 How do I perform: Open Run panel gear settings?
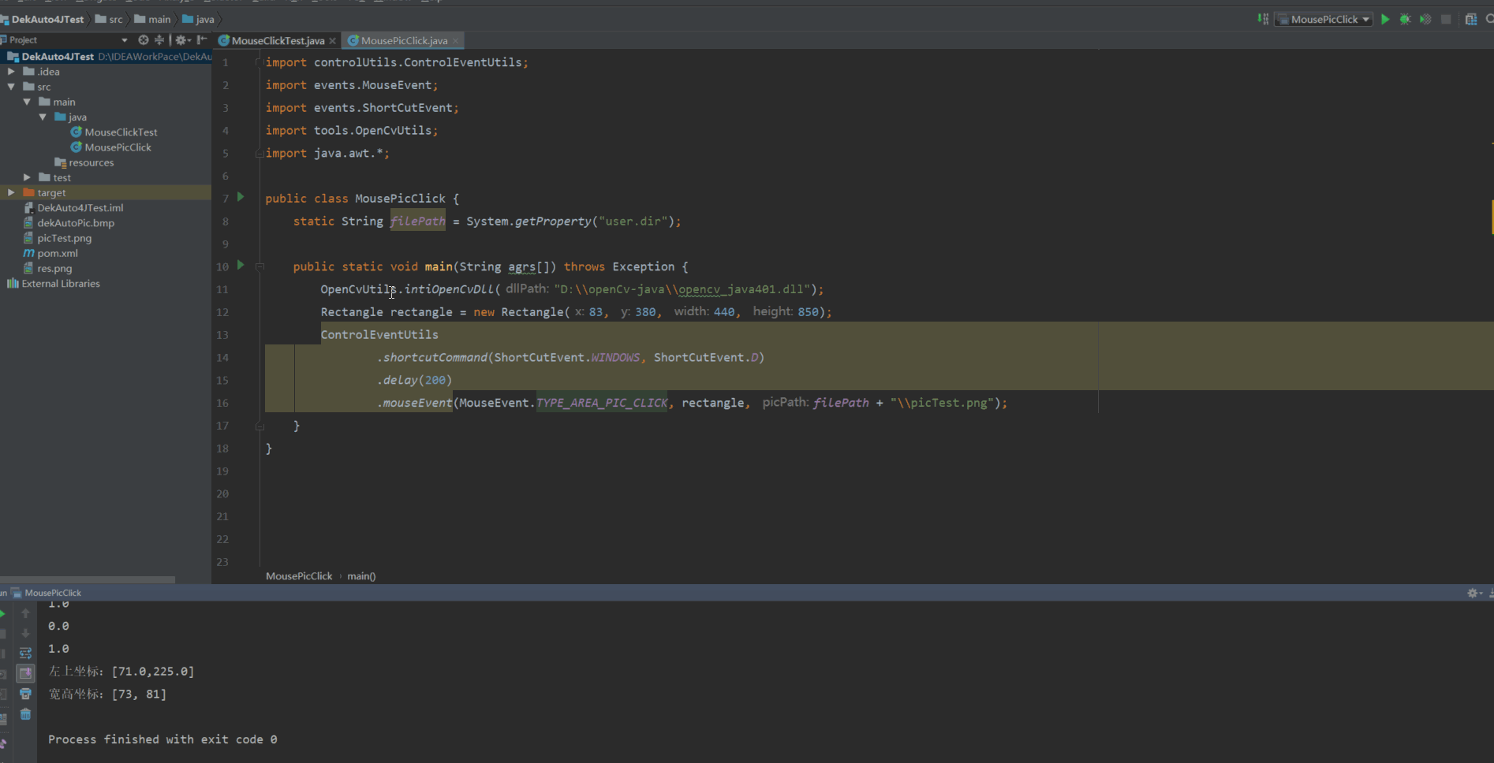click(x=1473, y=593)
